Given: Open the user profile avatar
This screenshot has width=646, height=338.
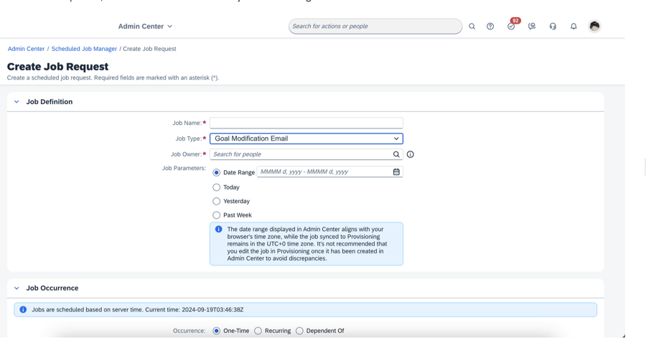Looking at the screenshot, I should [594, 26].
